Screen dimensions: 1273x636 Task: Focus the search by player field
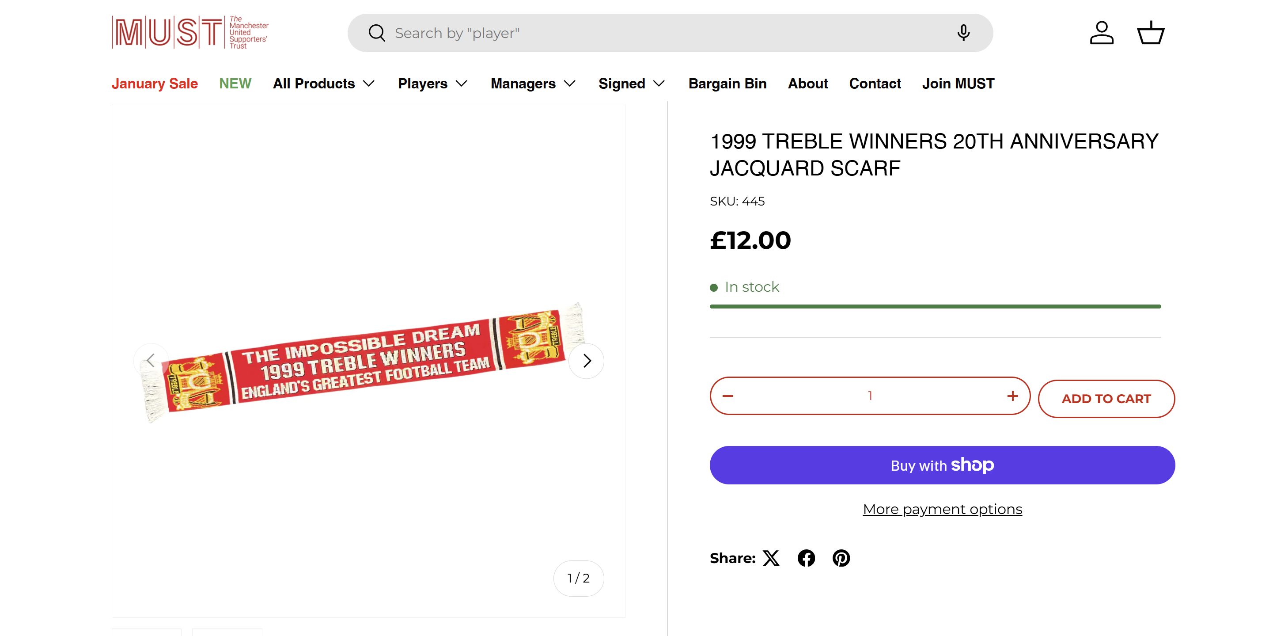coord(642,33)
